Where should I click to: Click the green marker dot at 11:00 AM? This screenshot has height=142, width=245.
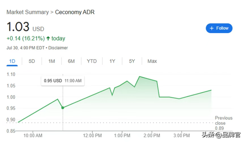(x=63, y=108)
